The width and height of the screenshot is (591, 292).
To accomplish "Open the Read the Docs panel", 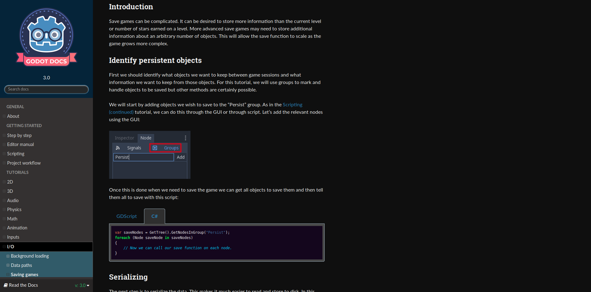I will 23,285.
